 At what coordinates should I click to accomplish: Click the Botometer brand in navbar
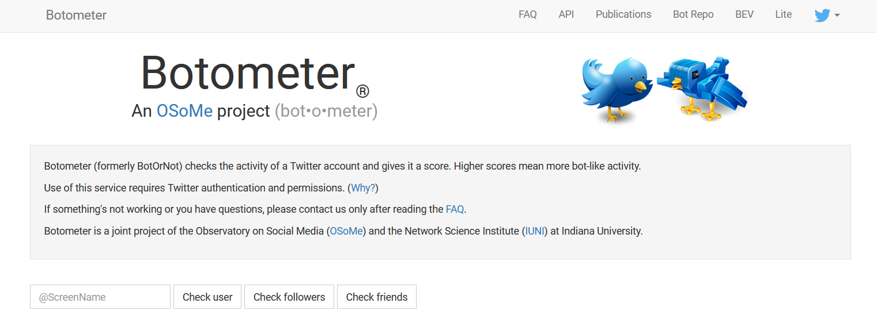[76, 16]
